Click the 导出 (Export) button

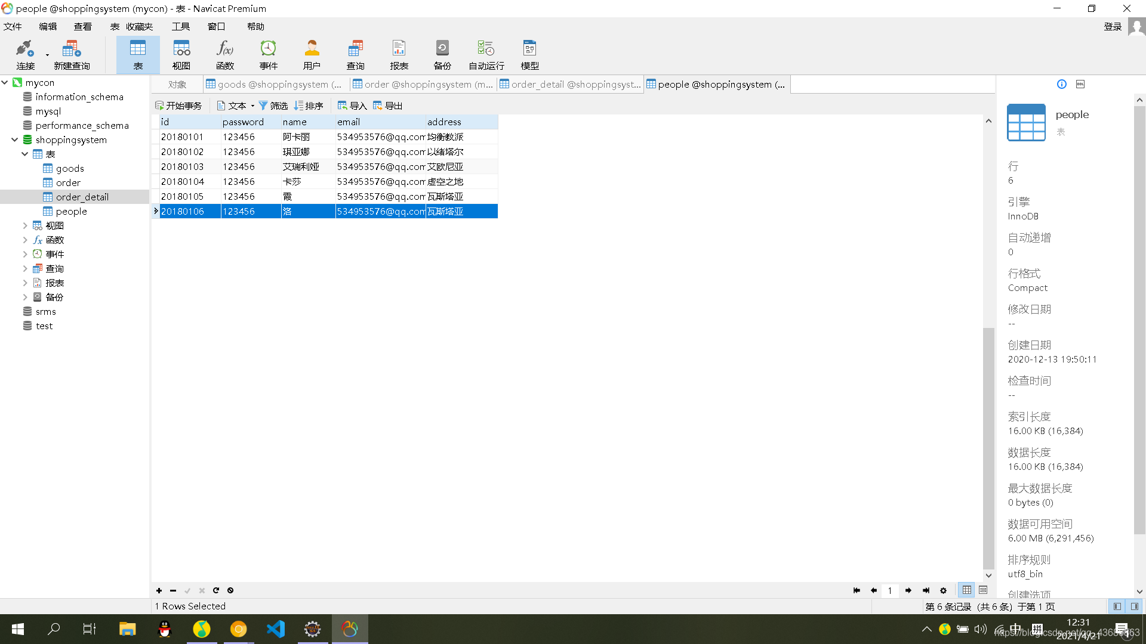388,106
